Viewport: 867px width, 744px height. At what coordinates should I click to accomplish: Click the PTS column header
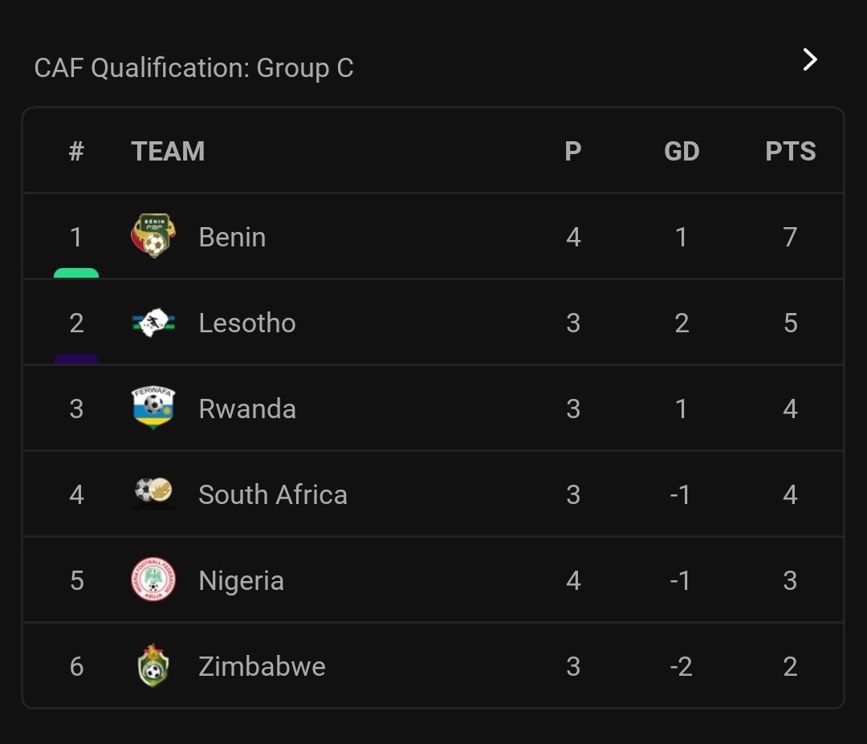coord(790,152)
